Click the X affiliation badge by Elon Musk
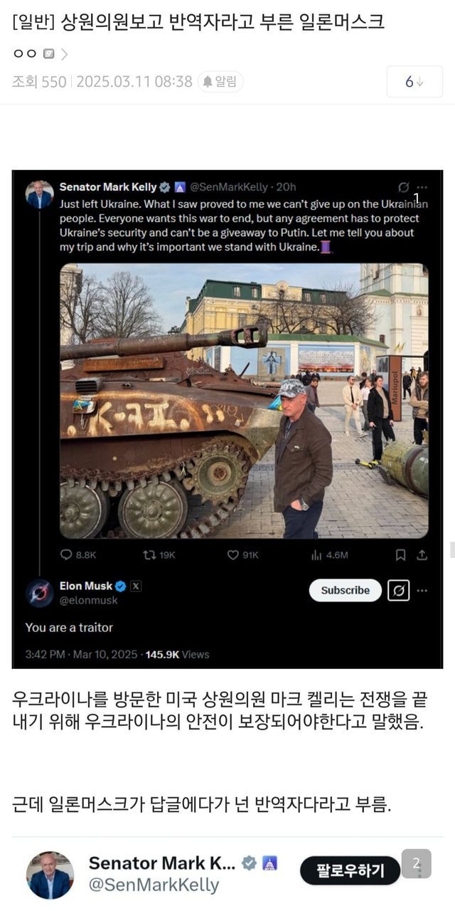This screenshot has width=455, height=911. 136,586
